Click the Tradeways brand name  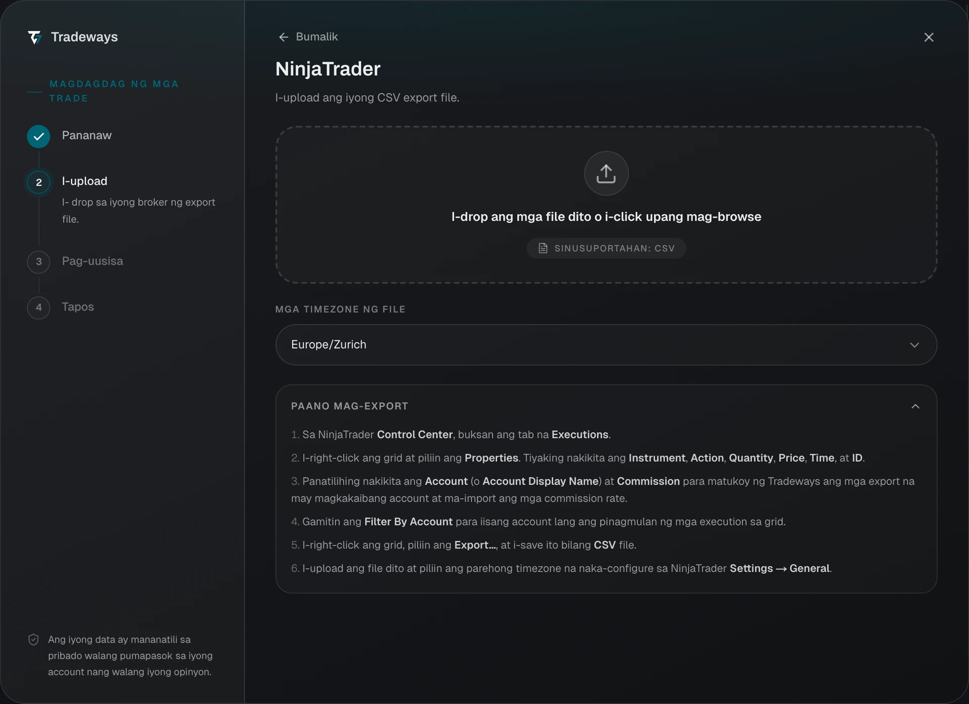point(84,37)
